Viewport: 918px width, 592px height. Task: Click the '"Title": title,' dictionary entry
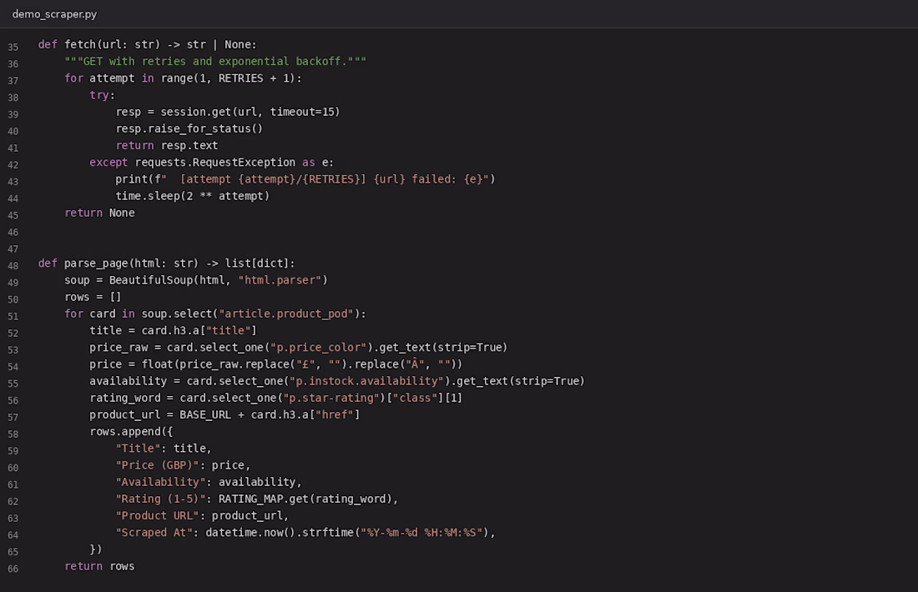coord(164,449)
